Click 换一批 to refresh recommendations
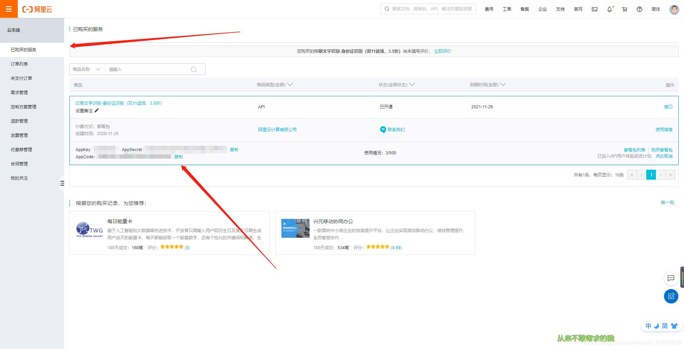 (x=668, y=202)
